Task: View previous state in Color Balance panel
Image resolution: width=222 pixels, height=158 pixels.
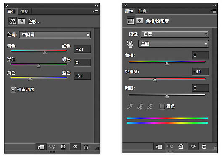Action: 52,147
